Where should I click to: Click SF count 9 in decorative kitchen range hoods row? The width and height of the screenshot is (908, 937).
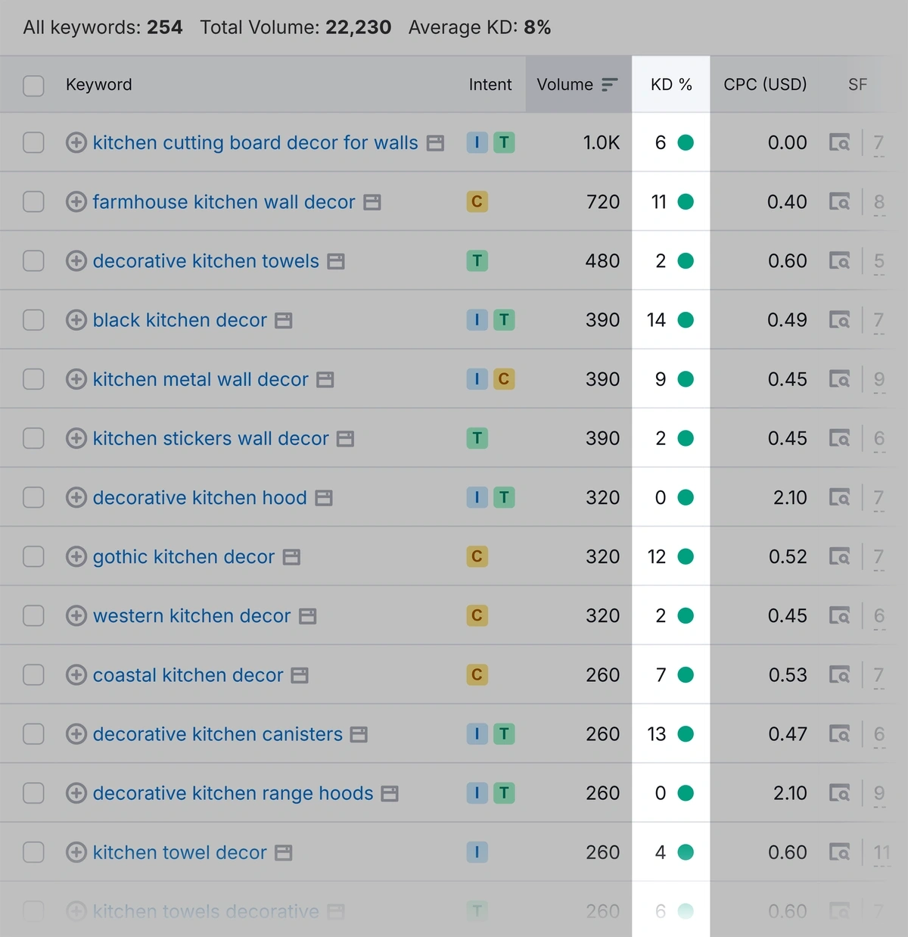pos(878,793)
